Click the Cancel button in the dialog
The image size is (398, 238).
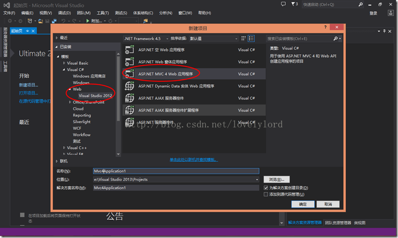click(328, 204)
